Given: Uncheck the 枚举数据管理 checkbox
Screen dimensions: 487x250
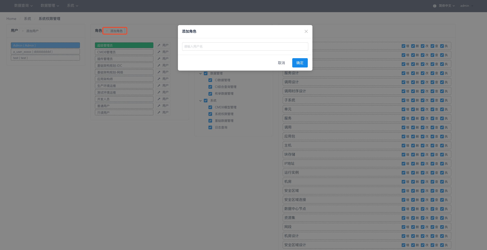Looking at the screenshot, I should pos(210,94).
